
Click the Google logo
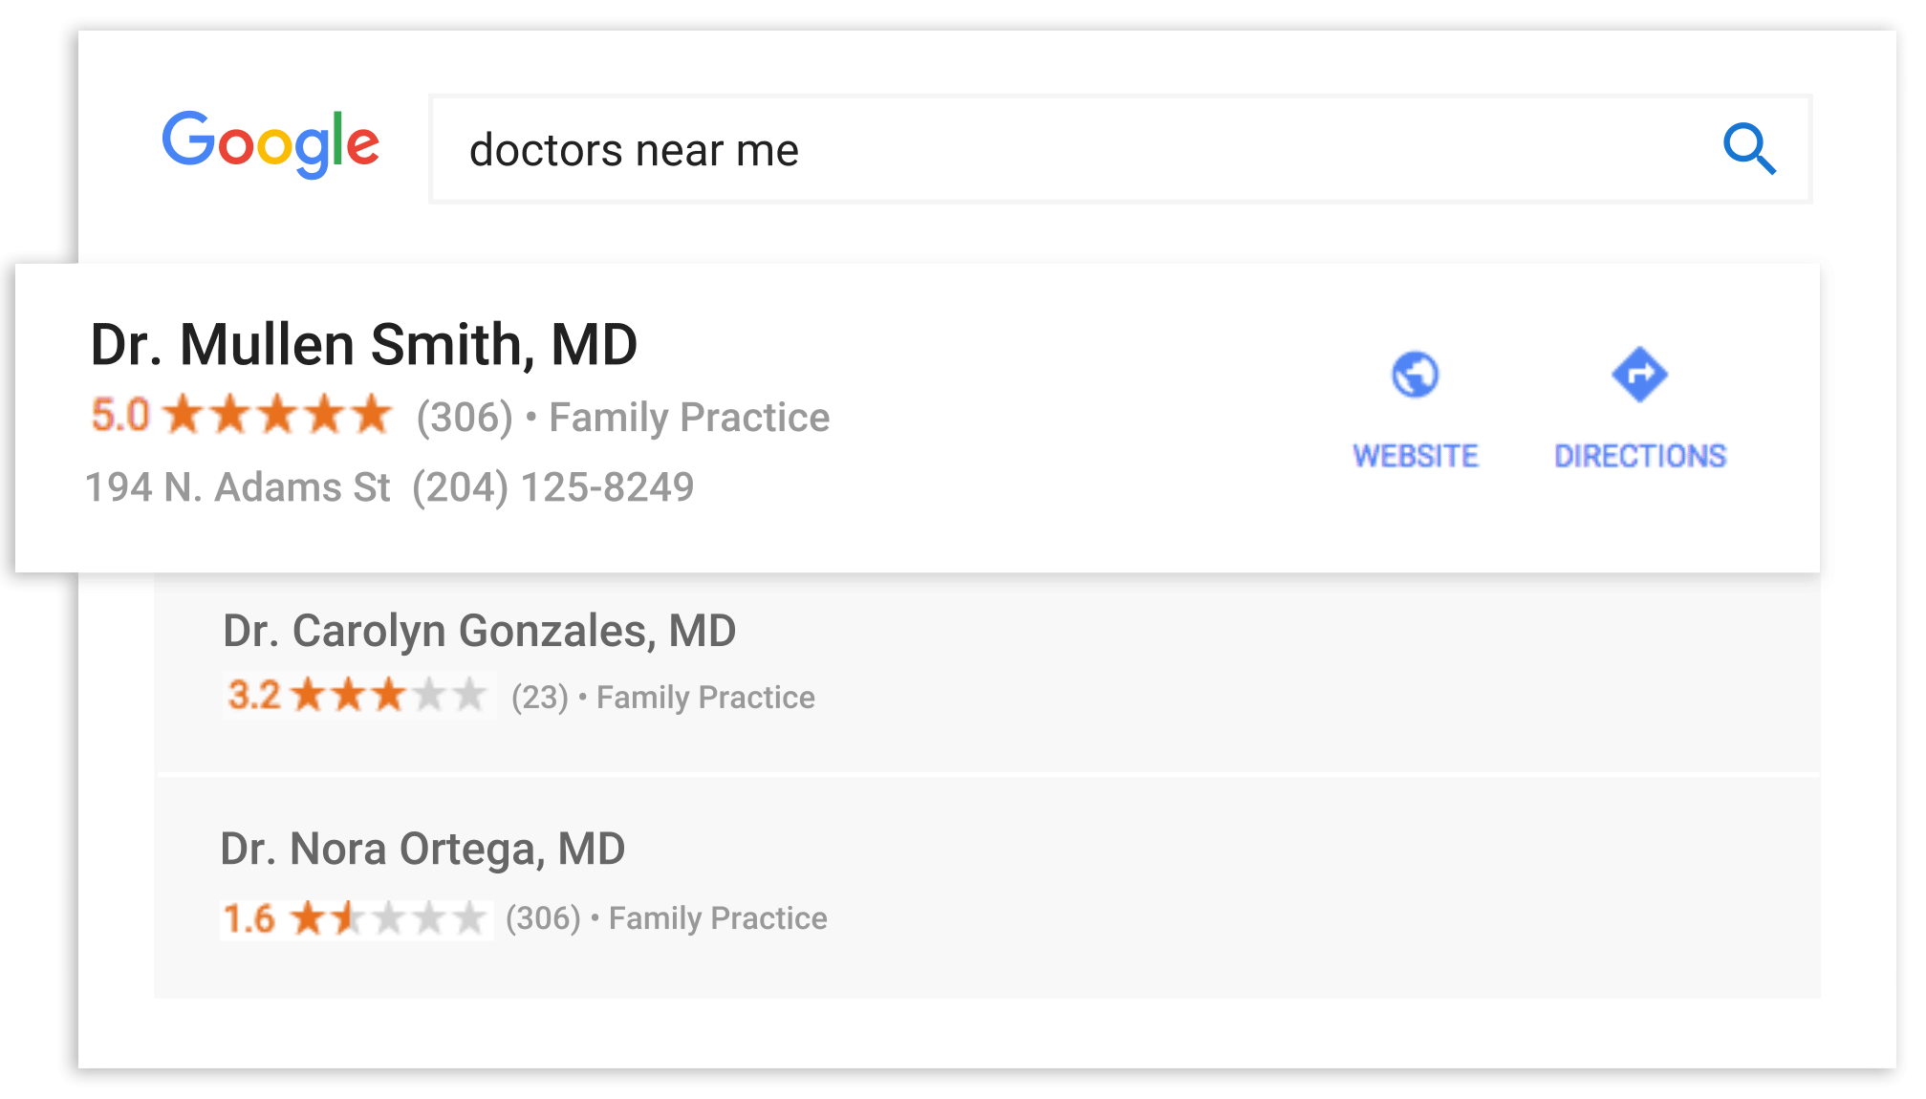pos(271,143)
